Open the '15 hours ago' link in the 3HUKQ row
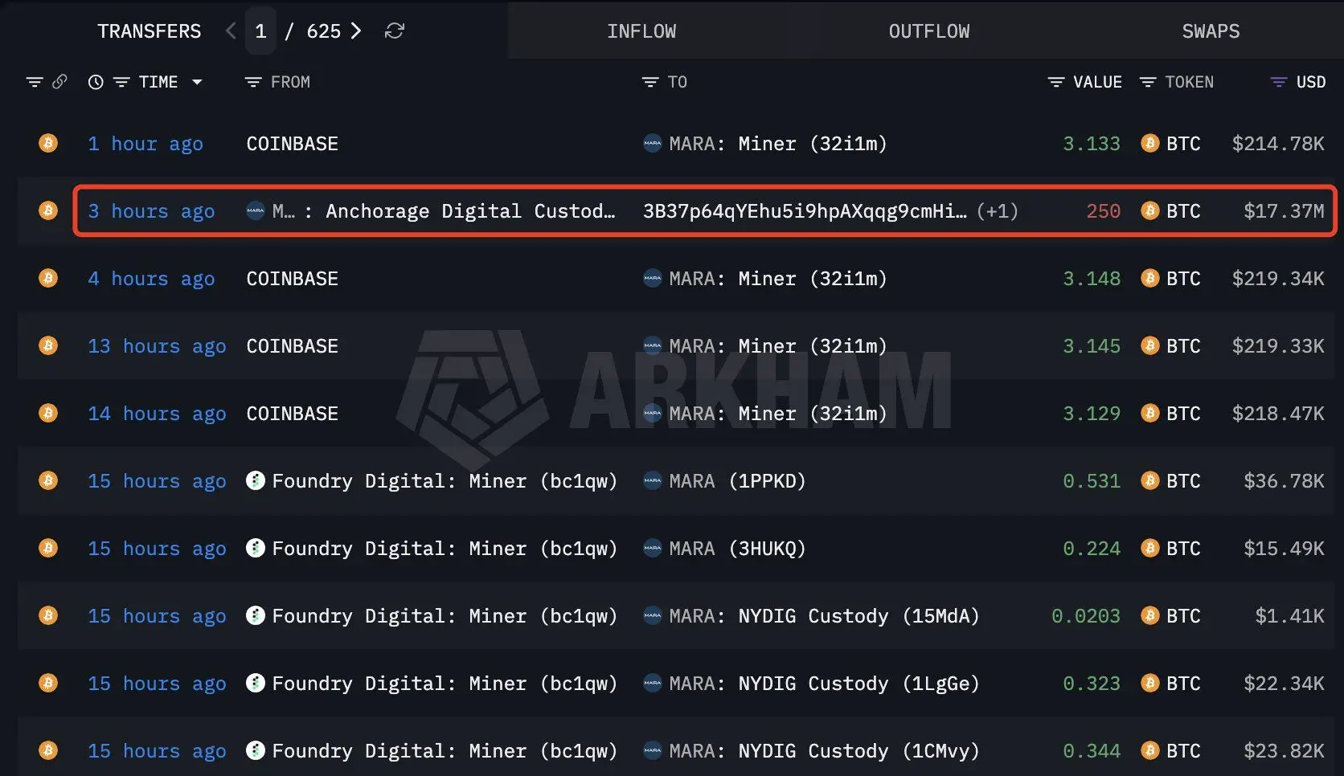The image size is (1344, 776). pyautogui.click(x=157, y=549)
